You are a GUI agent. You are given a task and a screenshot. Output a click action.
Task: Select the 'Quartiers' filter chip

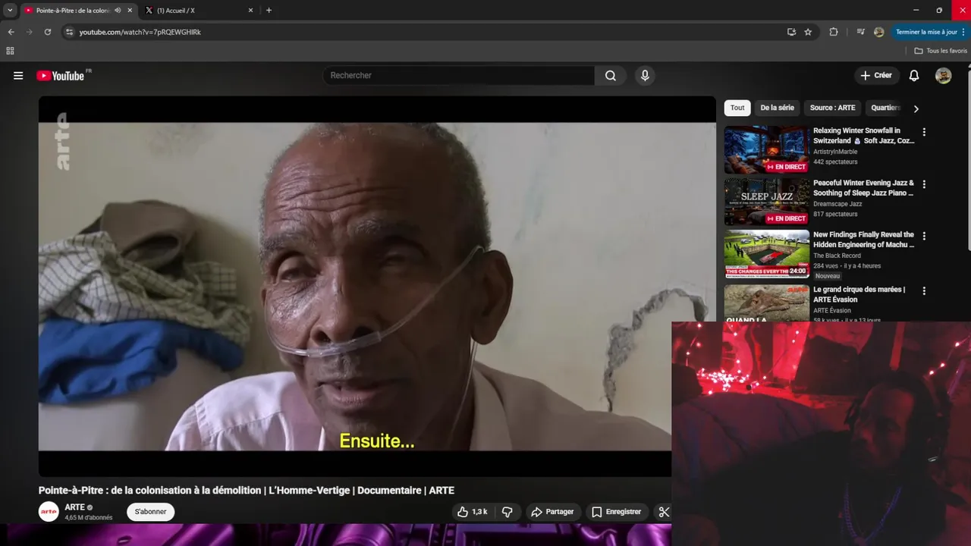(885, 108)
